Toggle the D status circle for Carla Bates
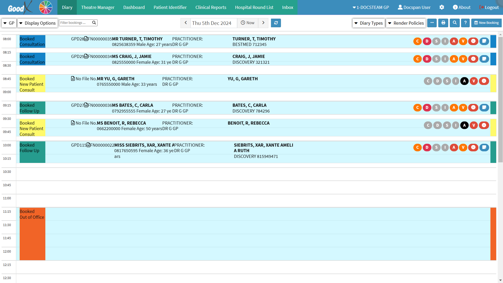The width and height of the screenshot is (503, 283). coord(427,108)
